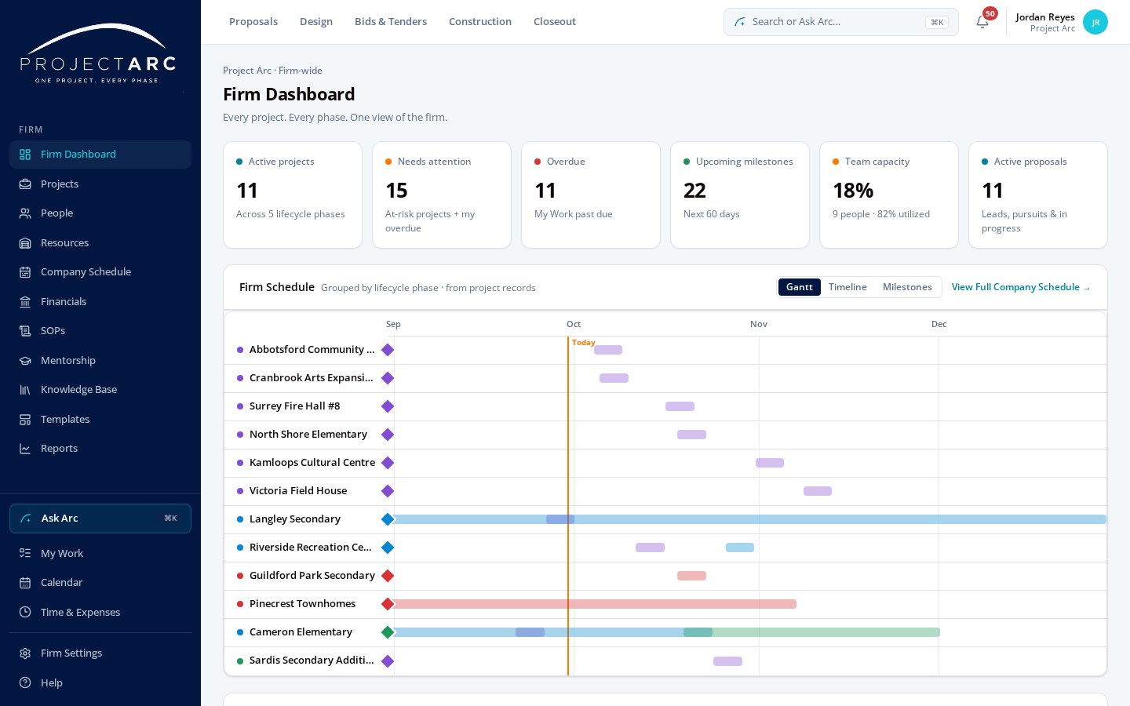Viewport: 1130px width, 706px height.
Task: Click the My Work checklist icon
Action: [x=25, y=553]
